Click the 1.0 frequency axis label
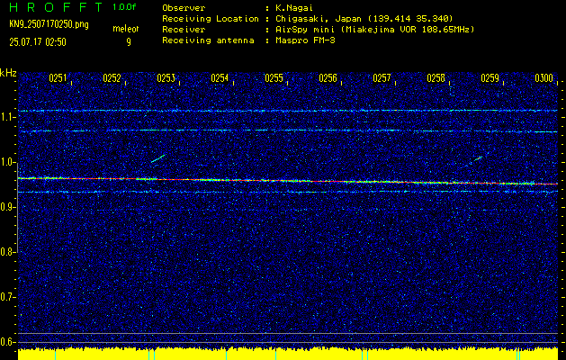This screenshot has width=566, height=360. pyautogui.click(x=6, y=163)
